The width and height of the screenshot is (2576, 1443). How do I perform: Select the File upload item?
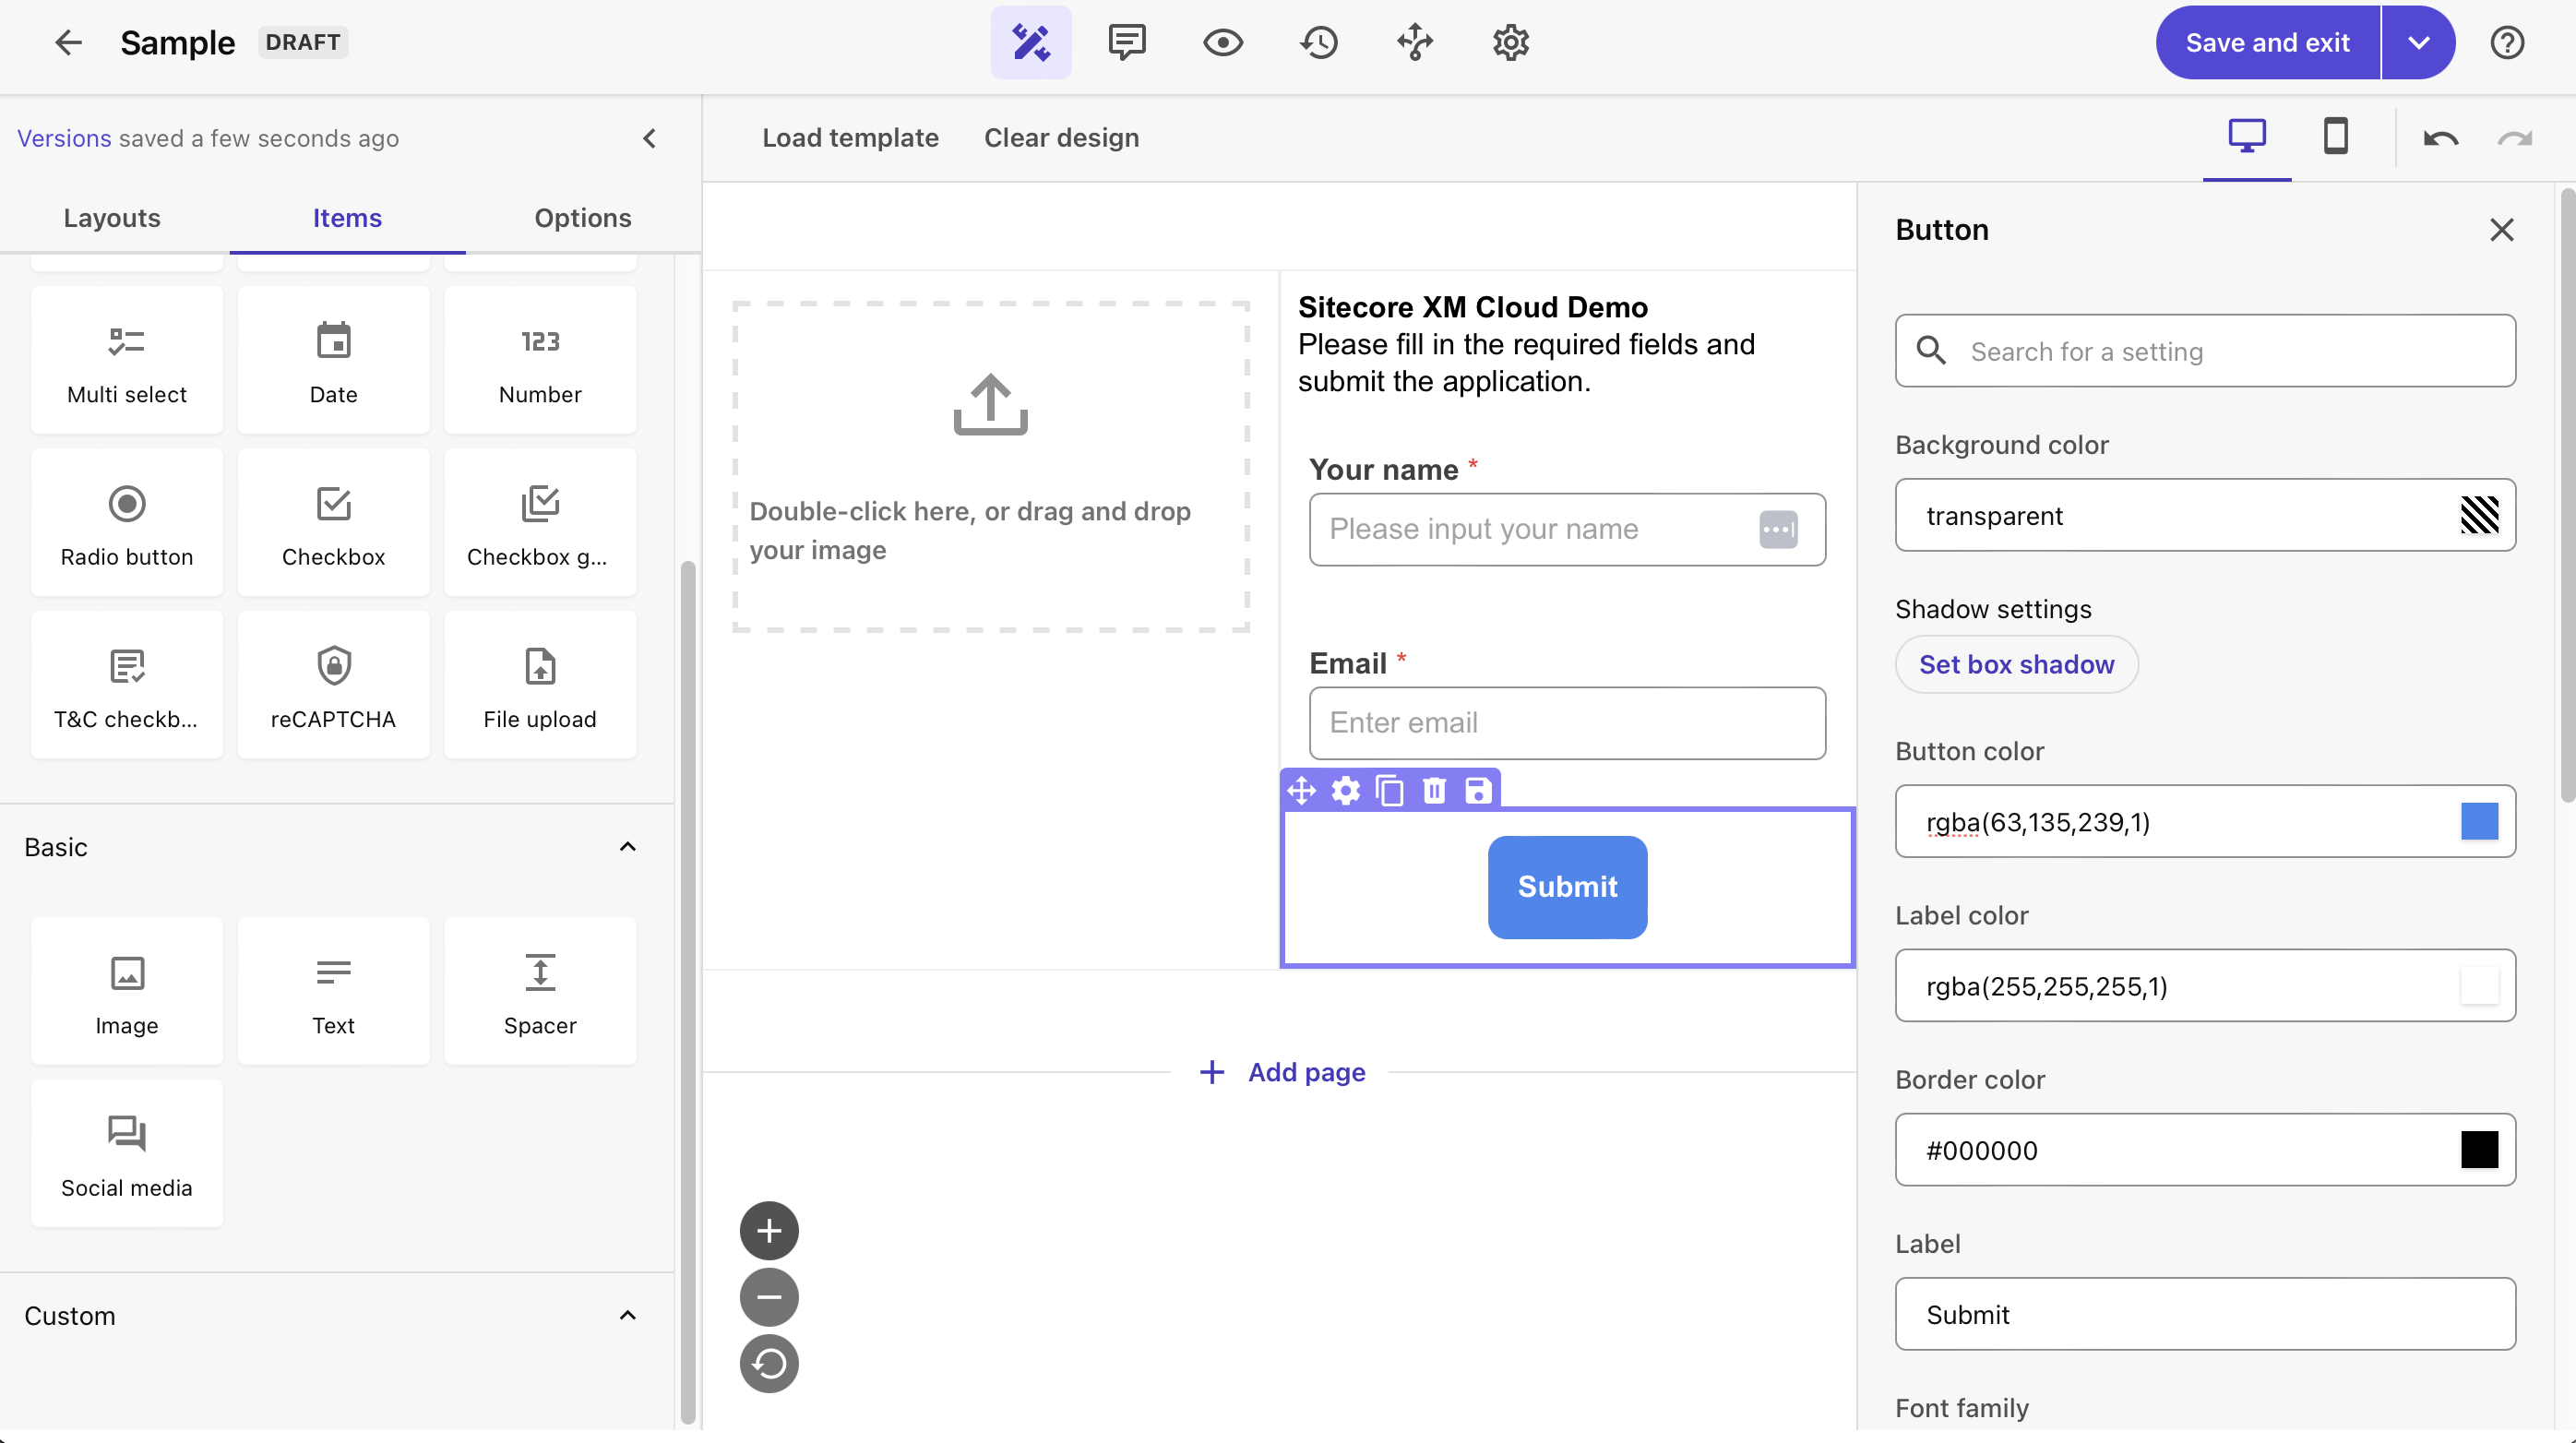pyautogui.click(x=540, y=685)
